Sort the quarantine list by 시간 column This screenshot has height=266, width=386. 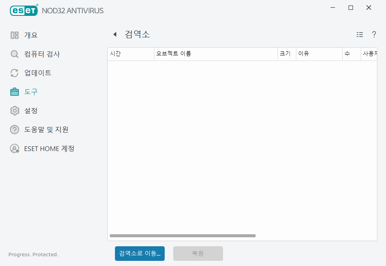point(129,54)
